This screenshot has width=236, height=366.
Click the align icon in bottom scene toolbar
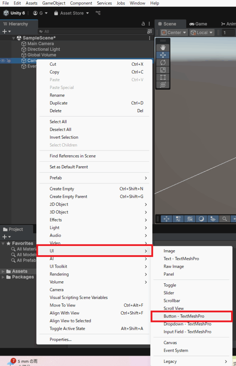(x=178, y=219)
